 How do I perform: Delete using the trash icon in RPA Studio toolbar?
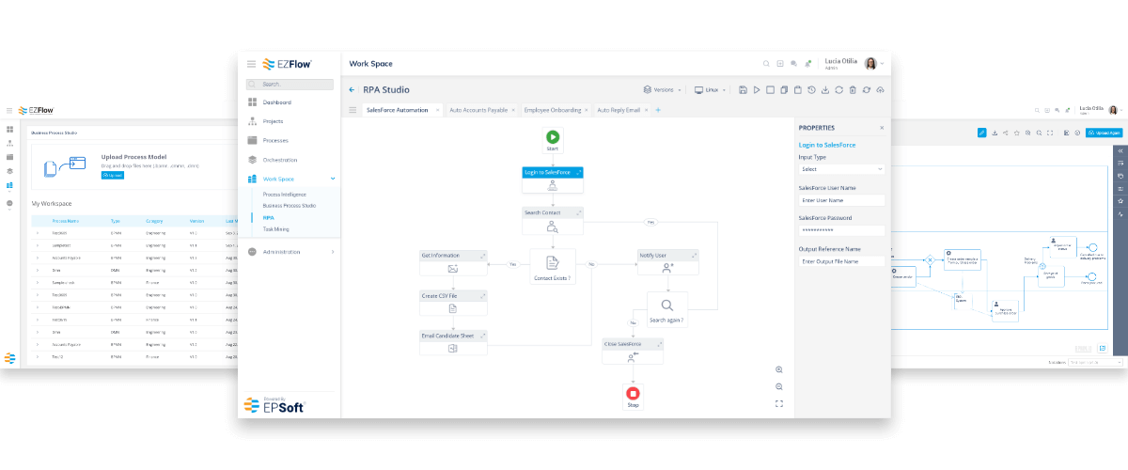click(853, 90)
